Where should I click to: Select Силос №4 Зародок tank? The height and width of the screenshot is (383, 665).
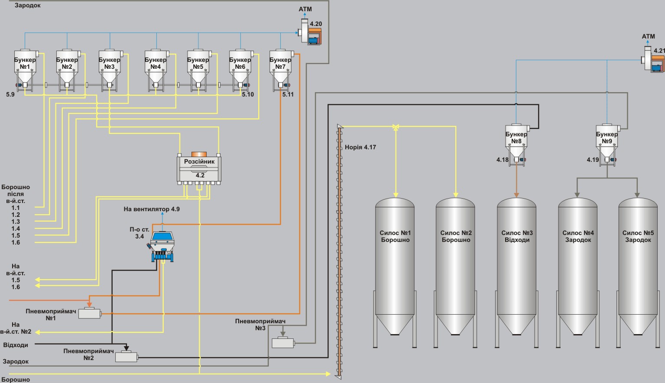pos(578,273)
